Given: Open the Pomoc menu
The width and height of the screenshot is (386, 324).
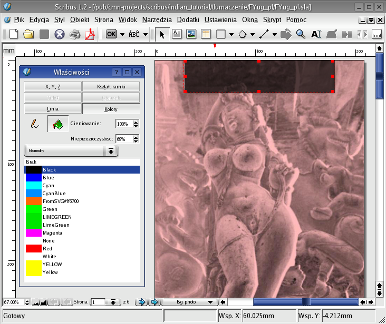Looking at the screenshot, I should [296, 19].
